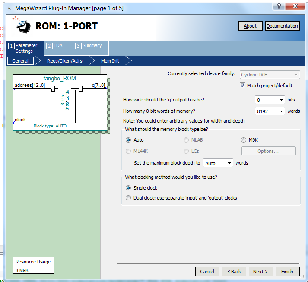Image resolution: width=308 pixels, height=282 pixels.
Task: Click the wizard icon in the title bar
Action: 9,8
